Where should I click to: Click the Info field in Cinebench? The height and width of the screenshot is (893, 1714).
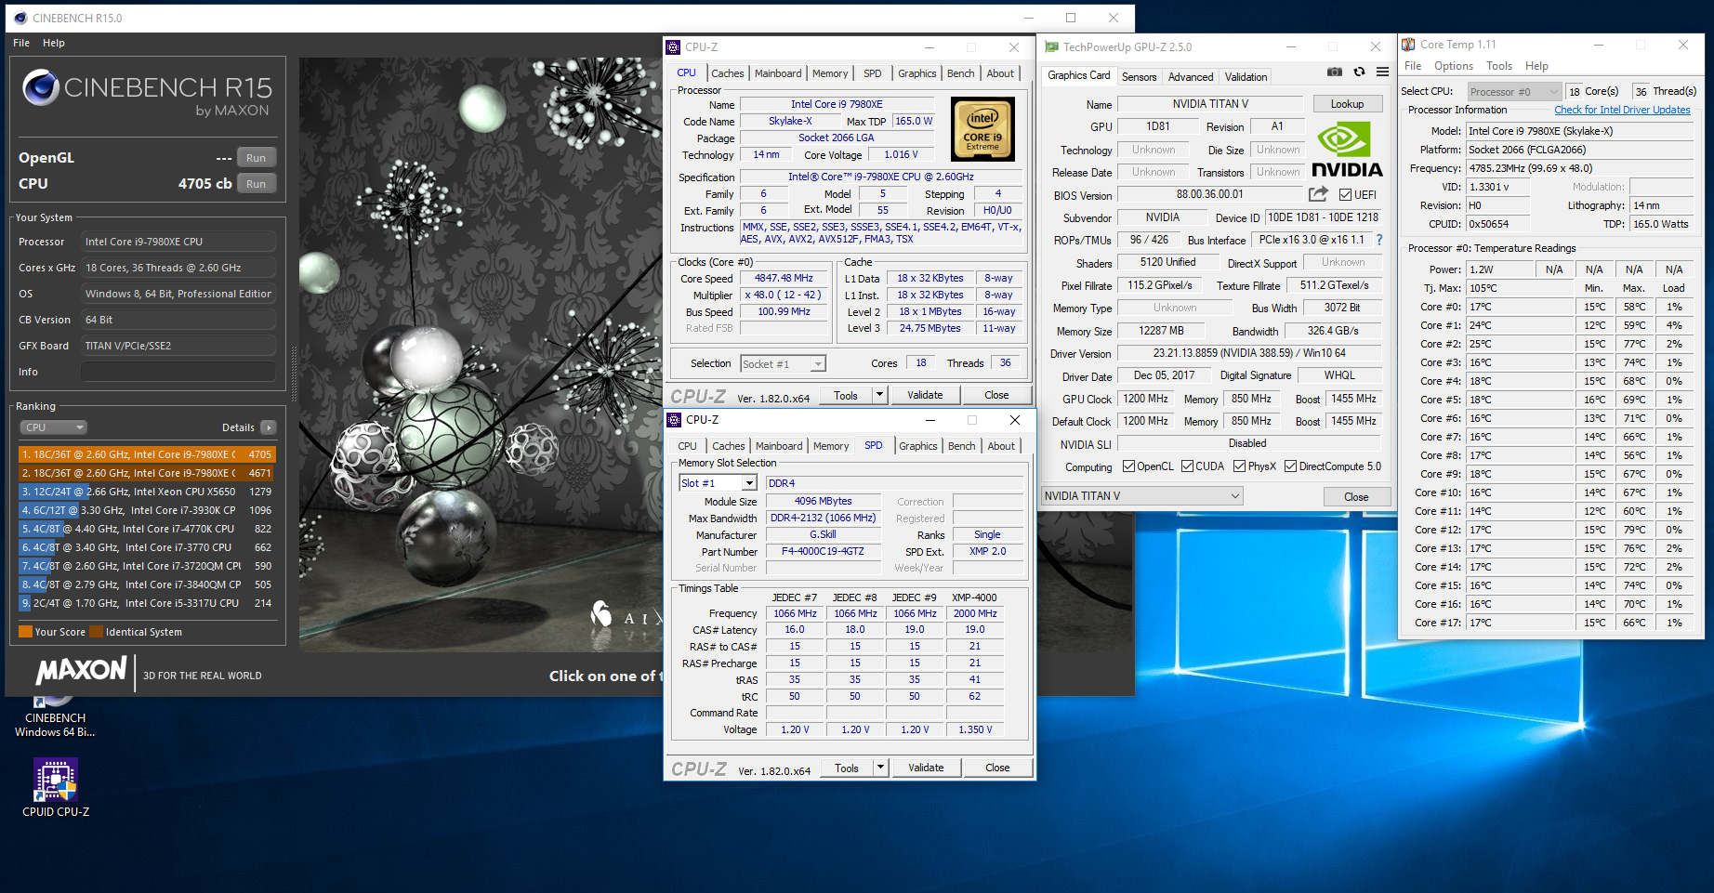(x=178, y=372)
